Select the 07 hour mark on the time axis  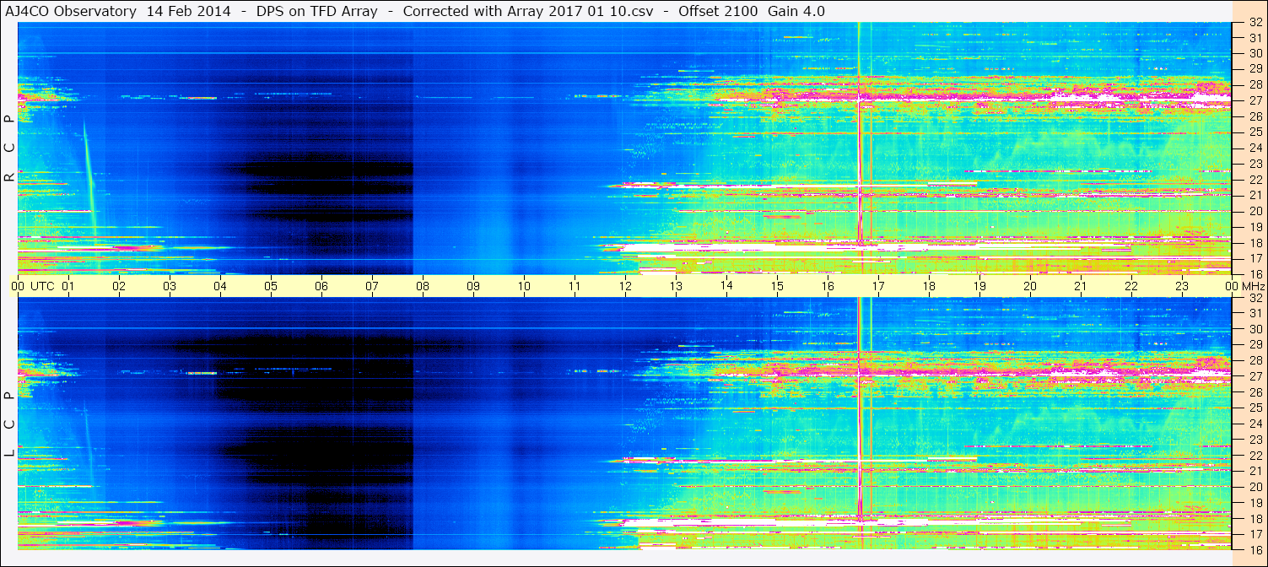[372, 286]
